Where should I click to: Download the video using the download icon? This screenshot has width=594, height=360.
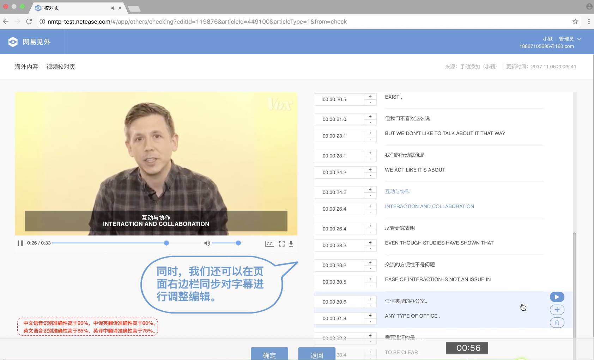click(291, 243)
